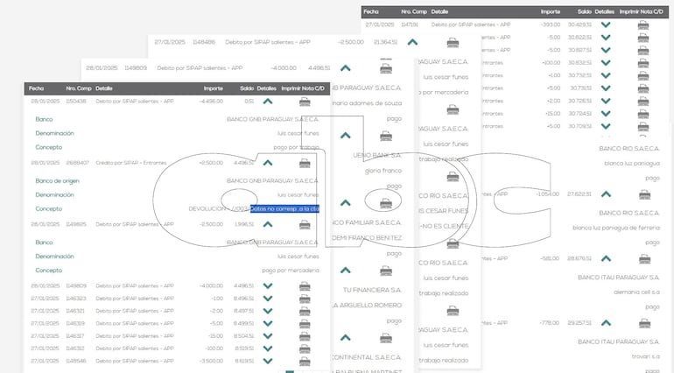Expand details of the -3,500.00 debit row
This screenshot has width=674, height=373.
point(268,360)
